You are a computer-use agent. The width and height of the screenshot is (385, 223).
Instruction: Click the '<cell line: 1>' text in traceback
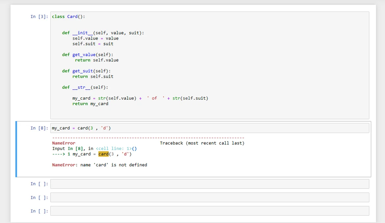click(114, 149)
